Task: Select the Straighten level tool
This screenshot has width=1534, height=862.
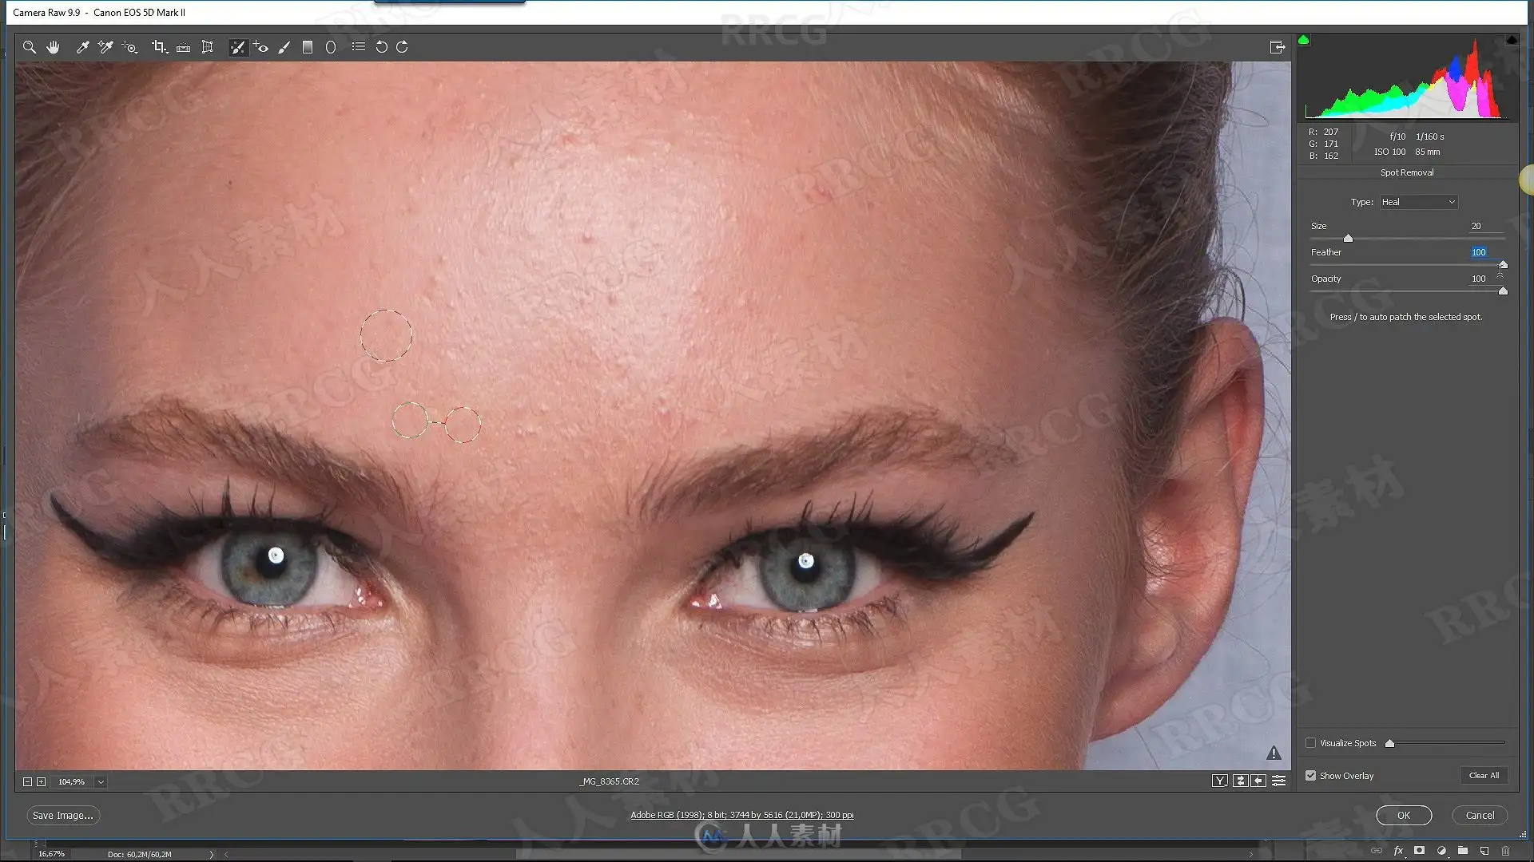Action: [183, 47]
